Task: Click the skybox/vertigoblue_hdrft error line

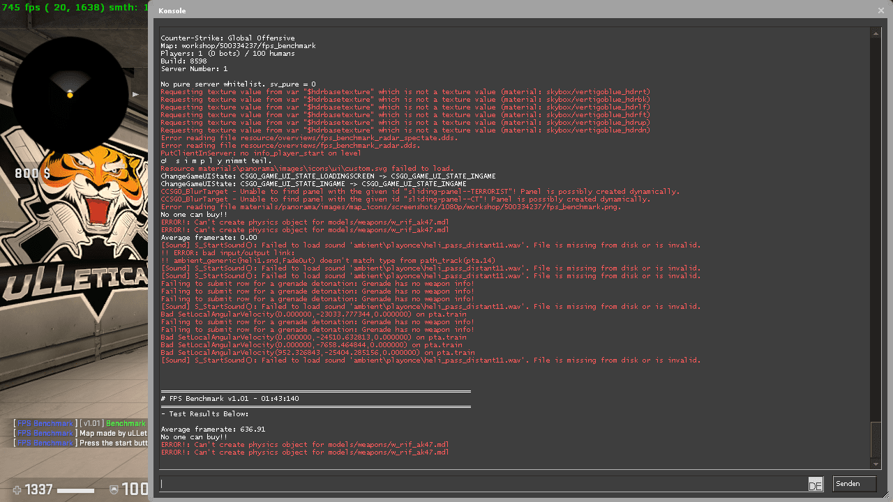Action: pyautogui.click(x=405, y=115)
